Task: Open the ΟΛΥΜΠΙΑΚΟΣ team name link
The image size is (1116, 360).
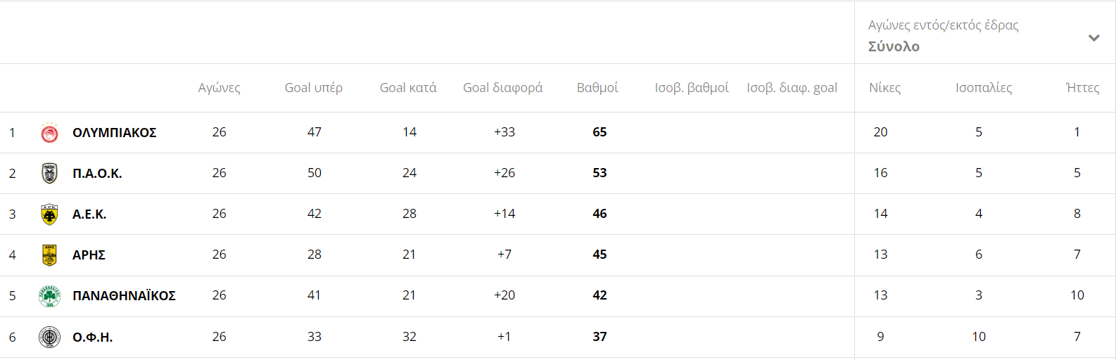Action: click(115, 133)
